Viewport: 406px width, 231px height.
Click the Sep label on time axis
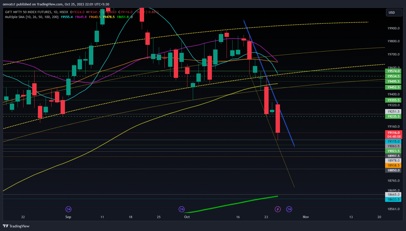point(68,217)
